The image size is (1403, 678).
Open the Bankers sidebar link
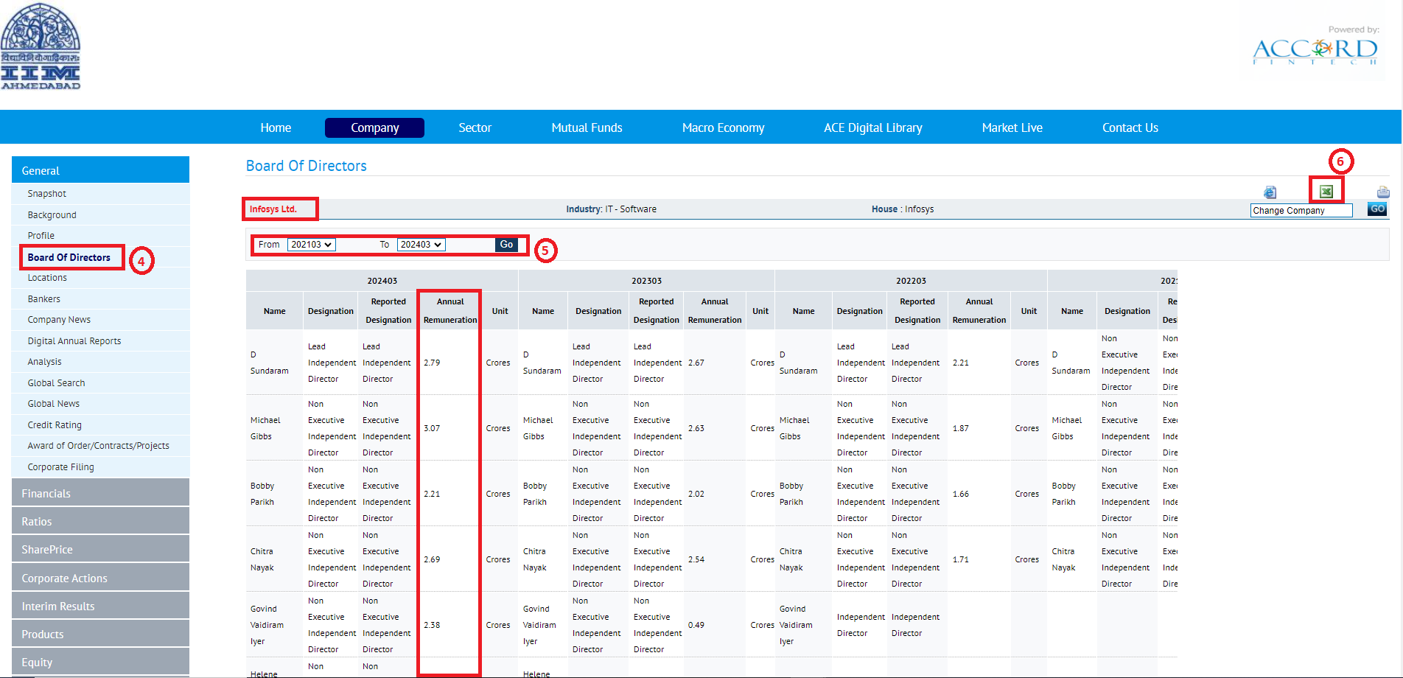(43, 299)
